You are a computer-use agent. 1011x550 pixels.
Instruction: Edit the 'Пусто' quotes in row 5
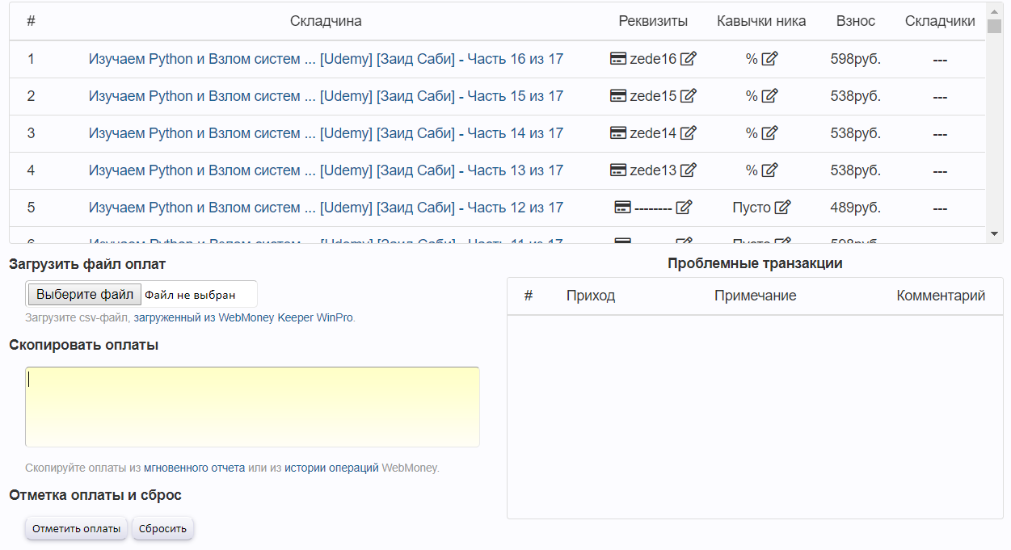click(x=782, y=208)
